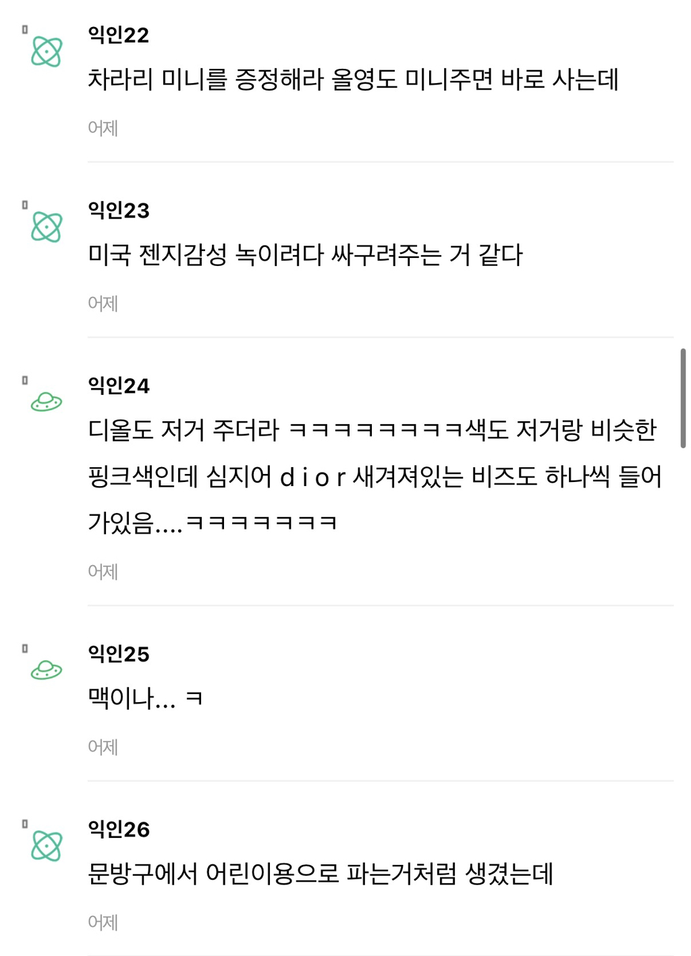Click the comment starting with 문방구에서 어린이용으로

(321, 874)
